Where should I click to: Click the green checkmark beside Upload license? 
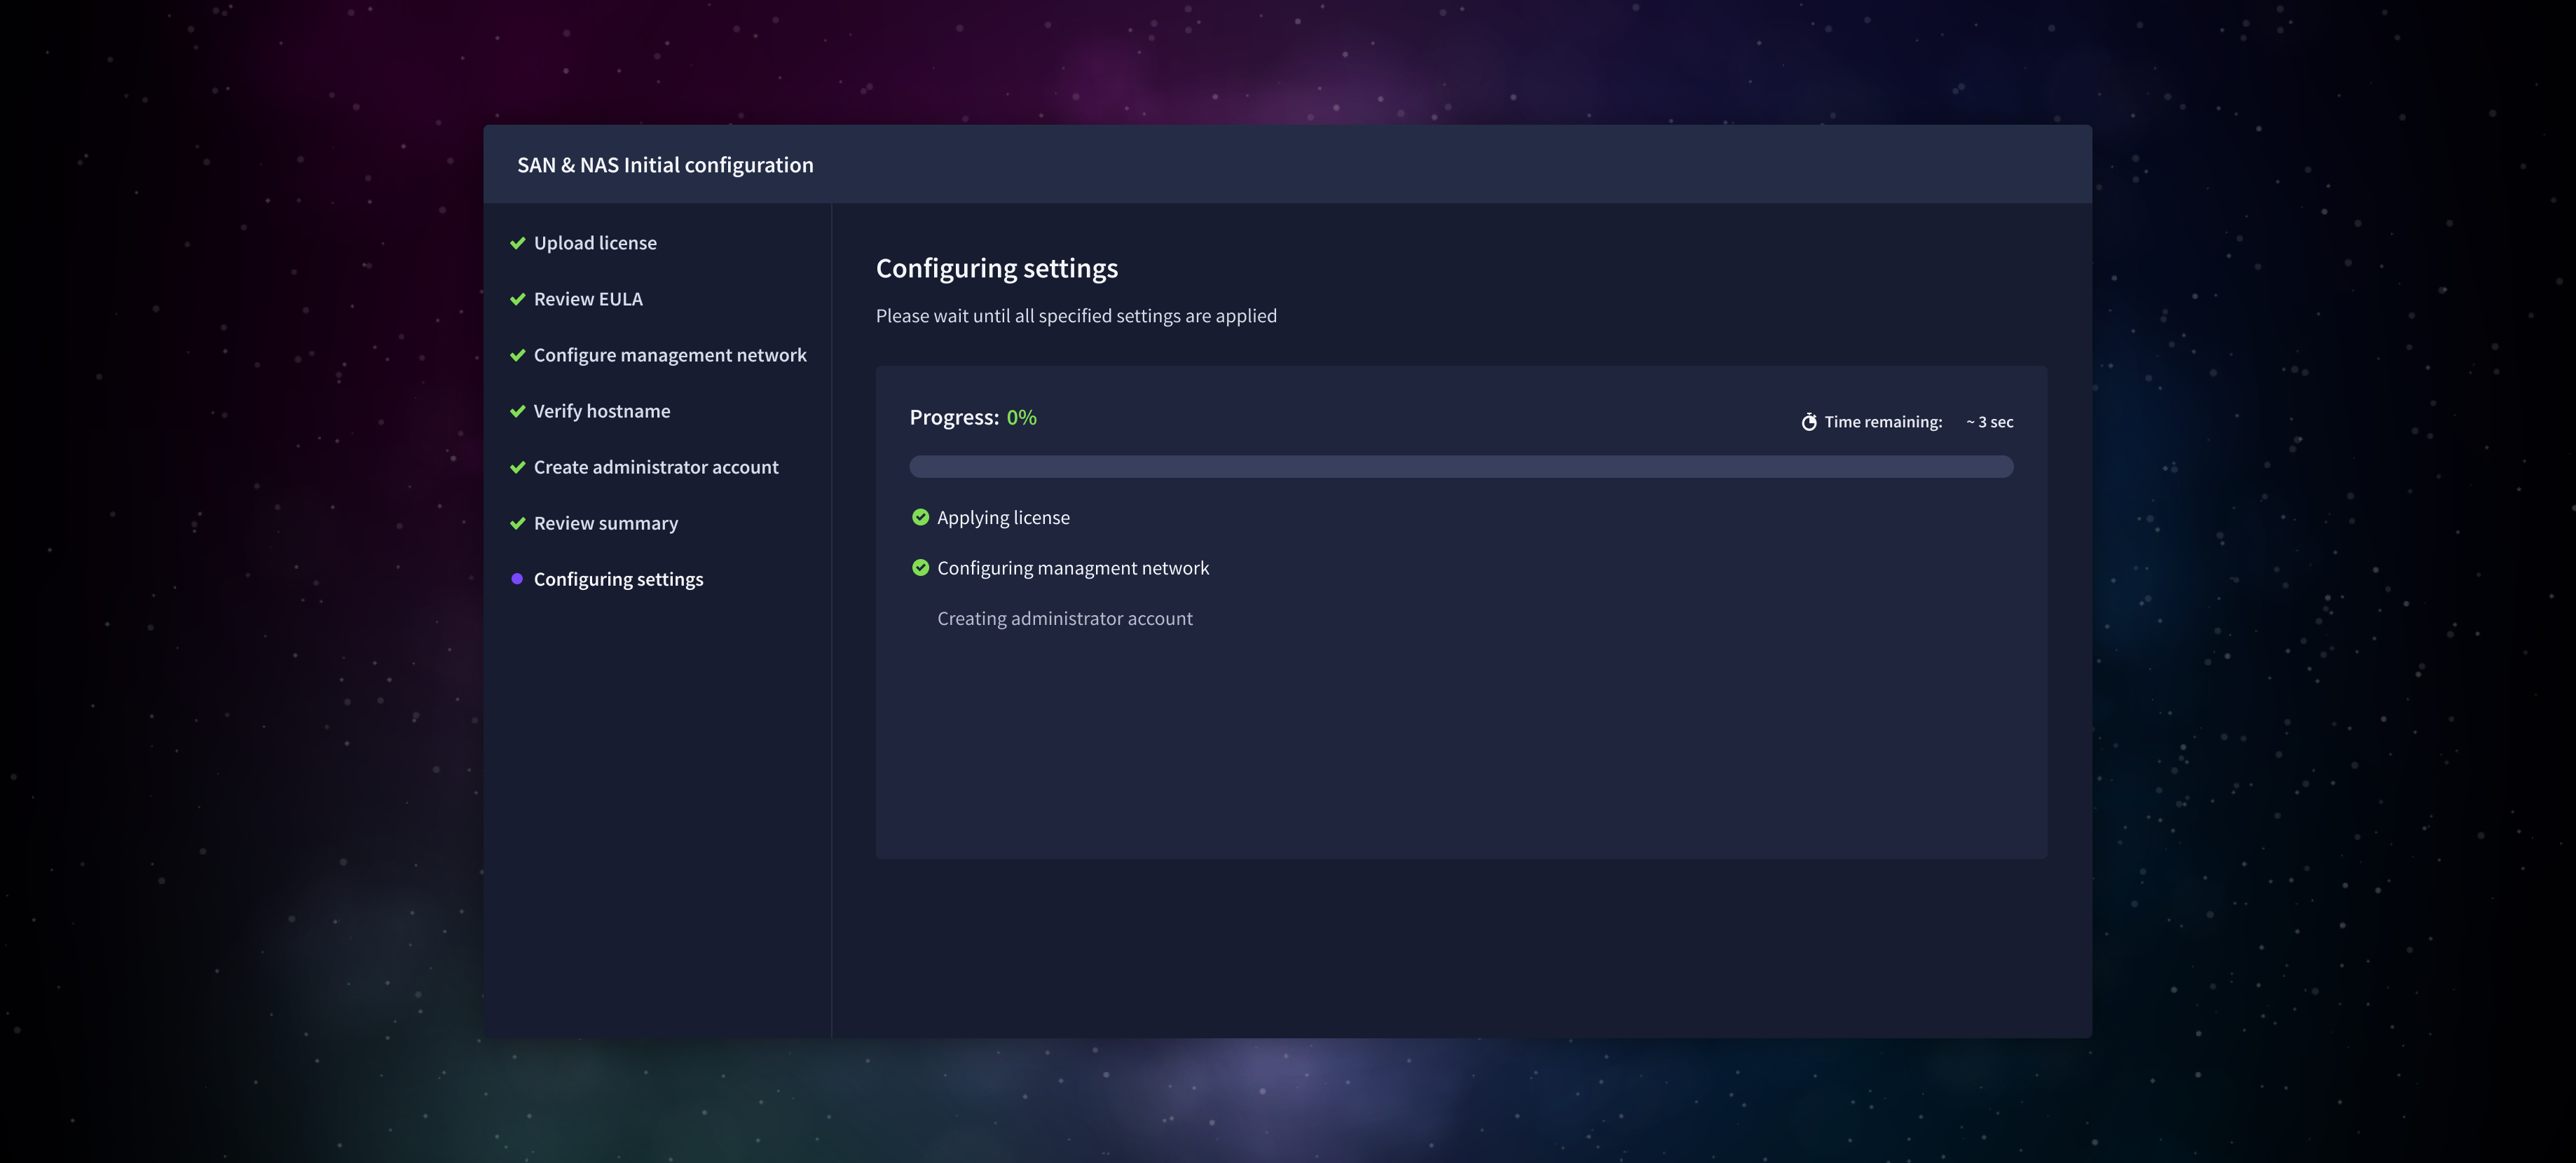[517, 243]
